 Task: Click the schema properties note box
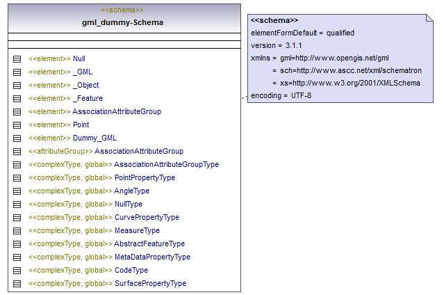pos(340,59)
